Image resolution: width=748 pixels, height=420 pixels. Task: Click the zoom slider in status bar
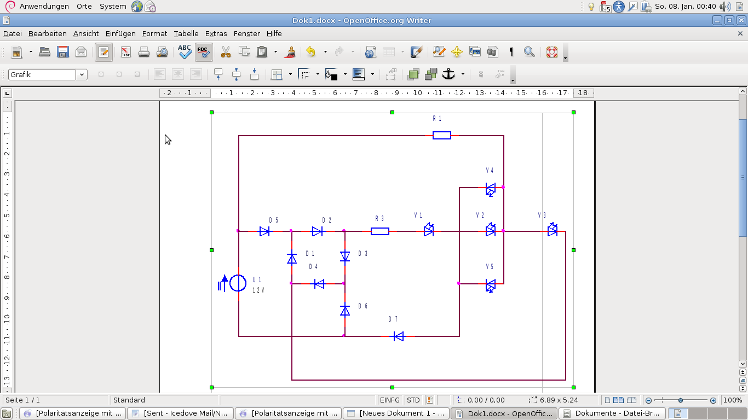tap(681, 400)
